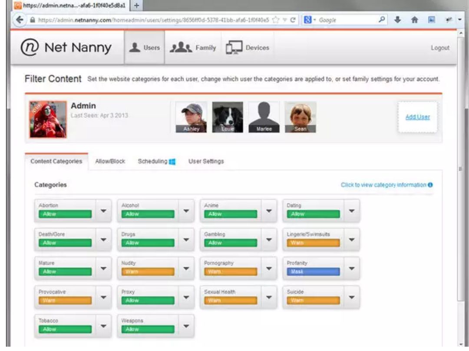Viewport: 469px width, 351px height.
Task: Expand the Alcohol category dropdown
Action: [186, 211]
